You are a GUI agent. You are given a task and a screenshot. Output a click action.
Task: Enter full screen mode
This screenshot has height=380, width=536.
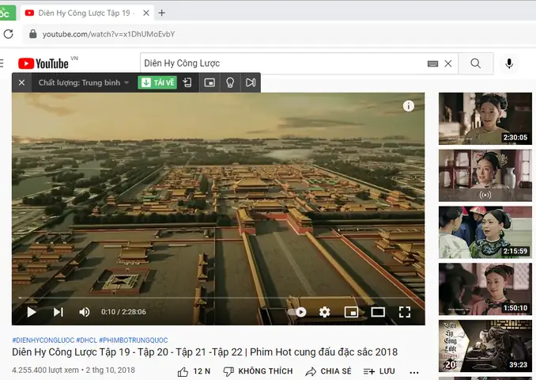pyautogui.click(x=405, y=312)
